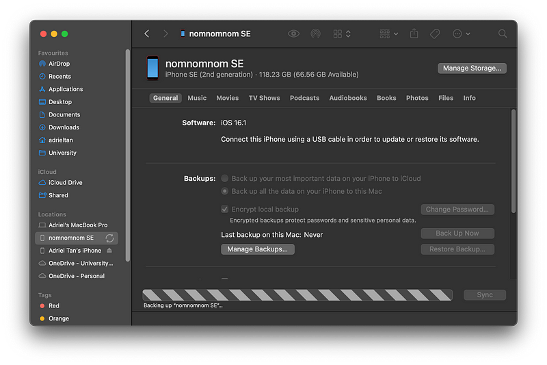547x365 pixels.
Task: Switch to the Movies tab
Action: point(228,98)
